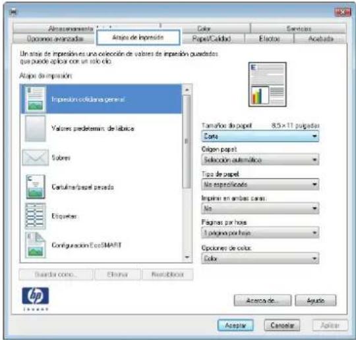The height and width of the screenshot is (340, 356).
Task: Click the factory defaults shortcut icon
Action: (35, 128)
